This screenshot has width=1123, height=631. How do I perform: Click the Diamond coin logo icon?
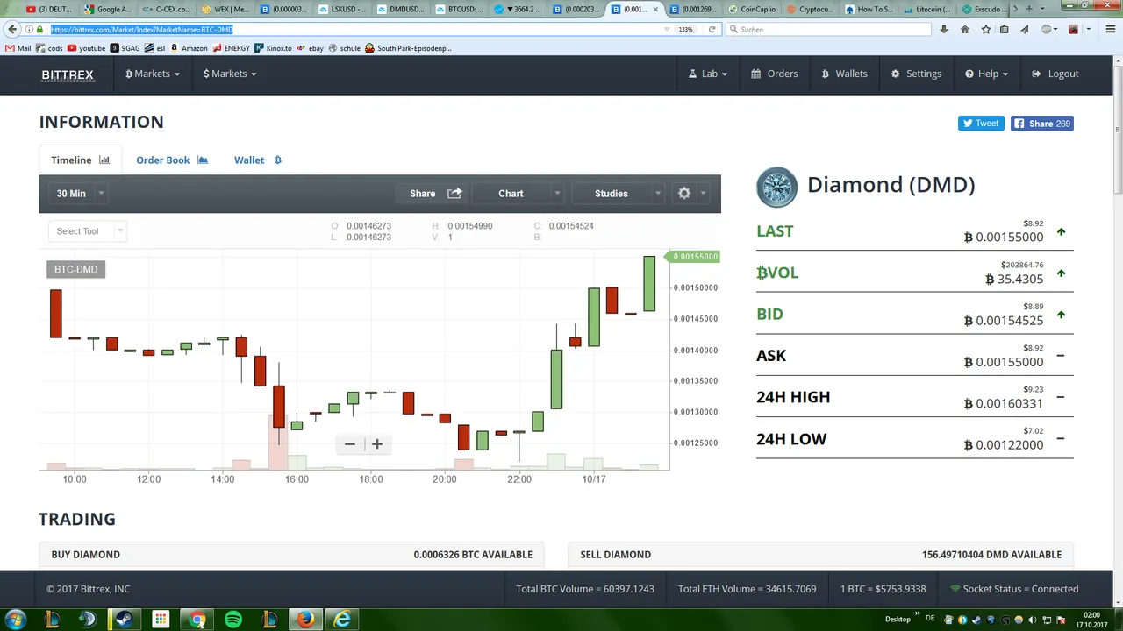pos(776,187)
